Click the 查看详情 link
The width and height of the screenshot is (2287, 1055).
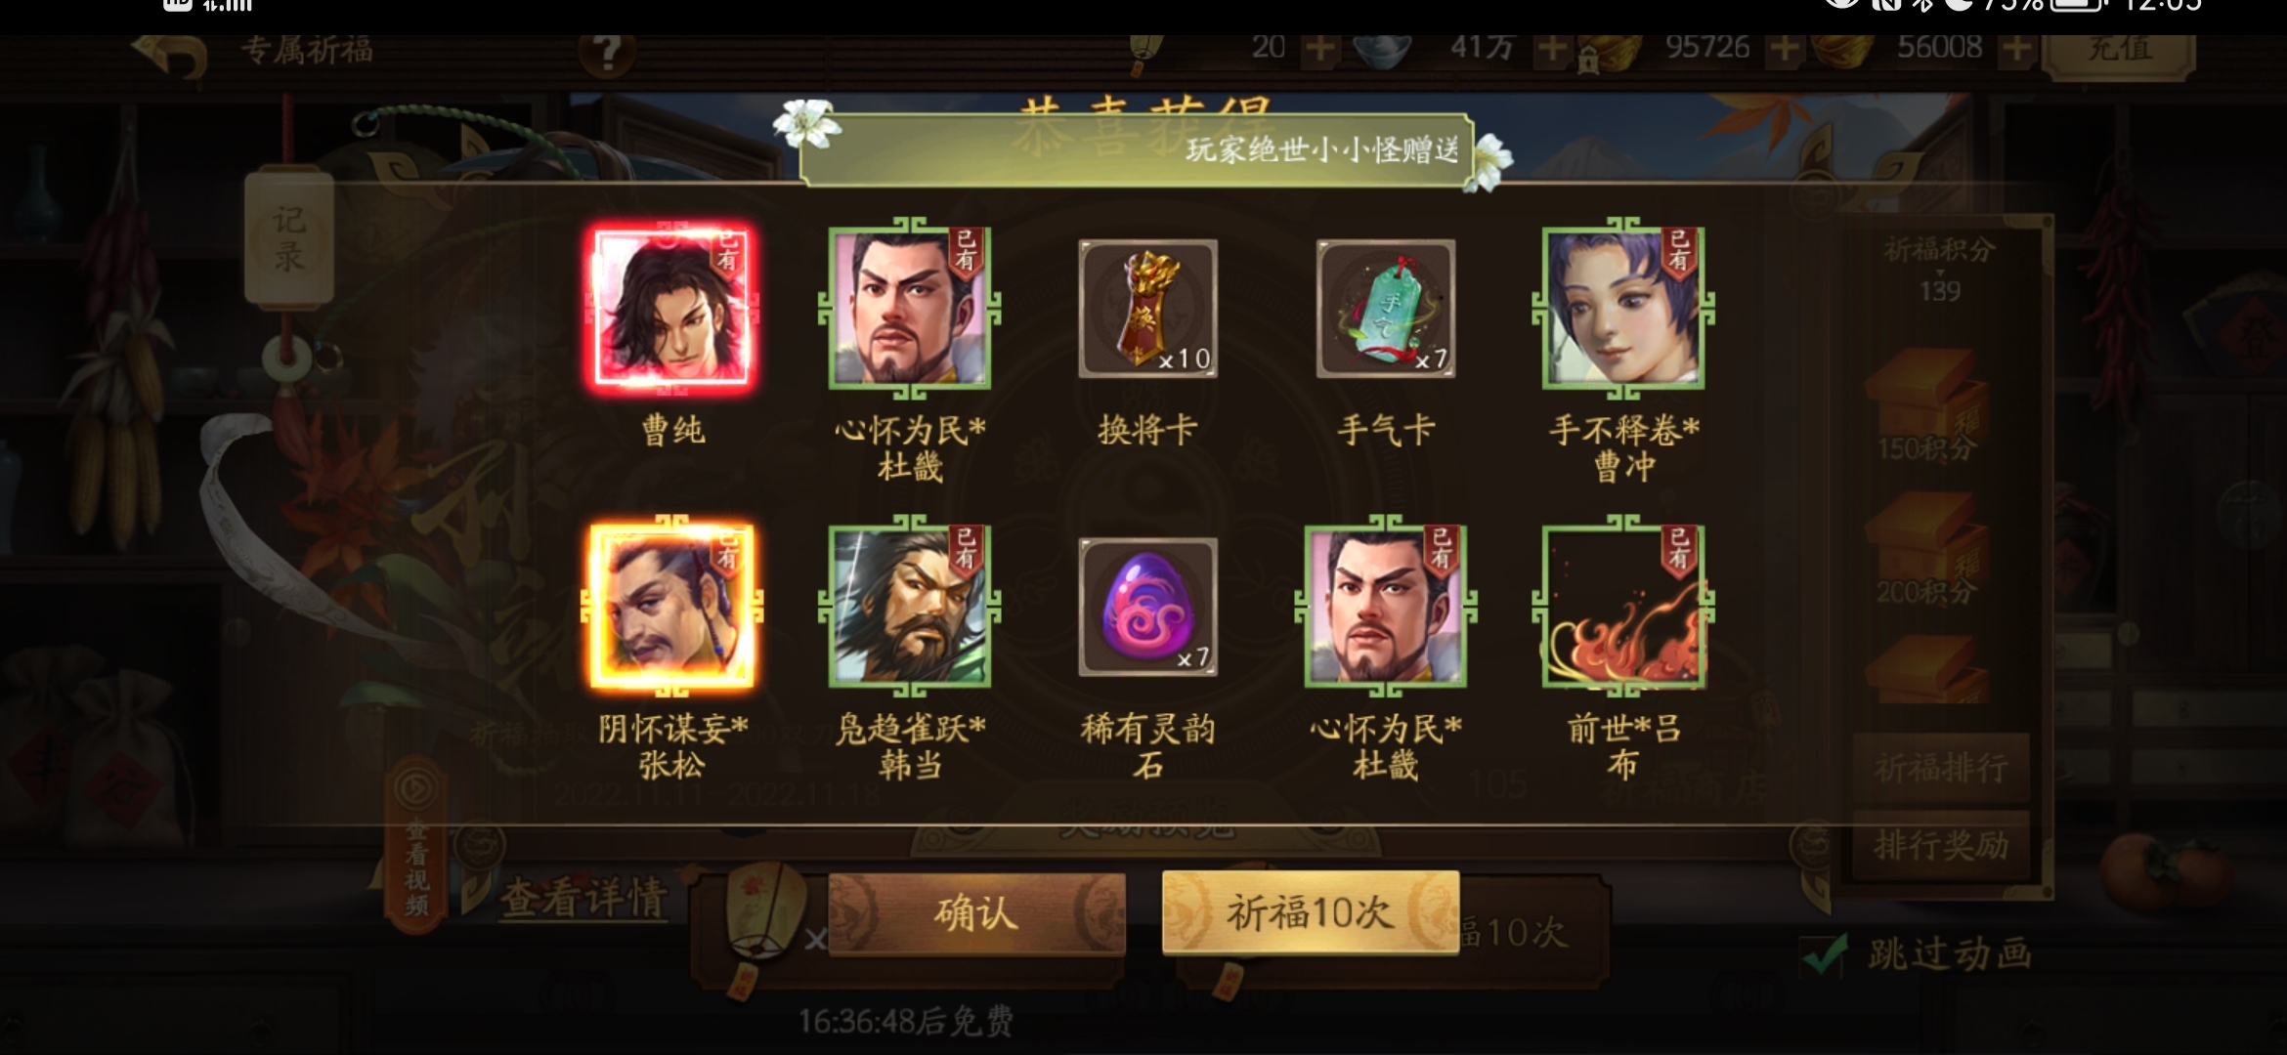(x=583, y=899)
